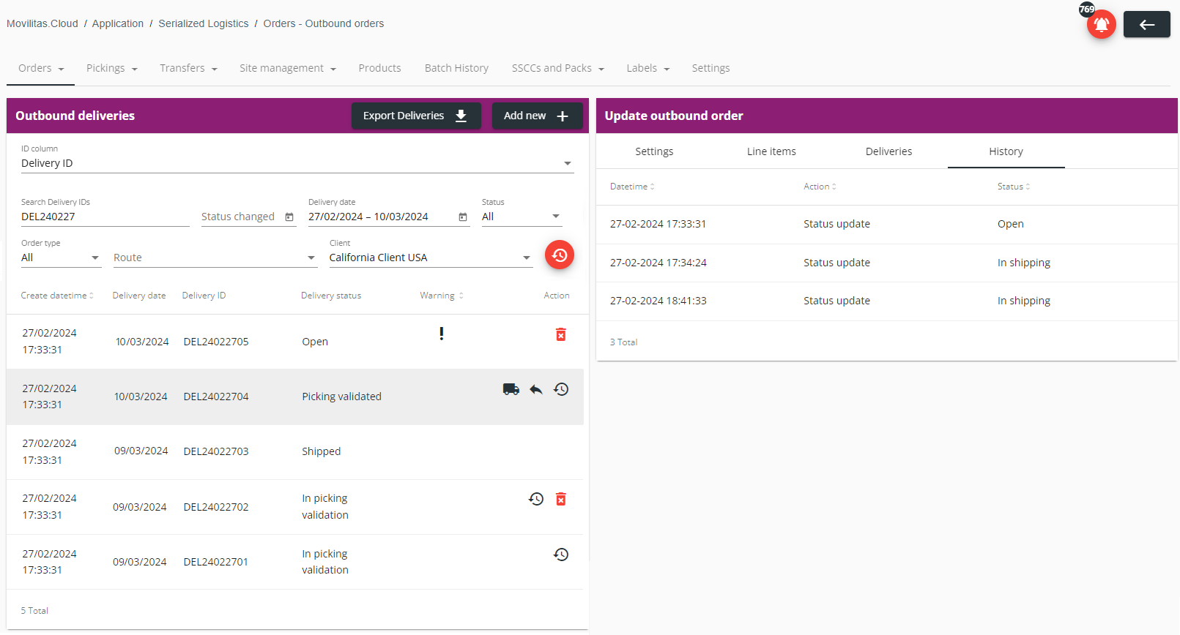Click history entry 27-02-2024 17:34:24

click(x=658, y=263)
